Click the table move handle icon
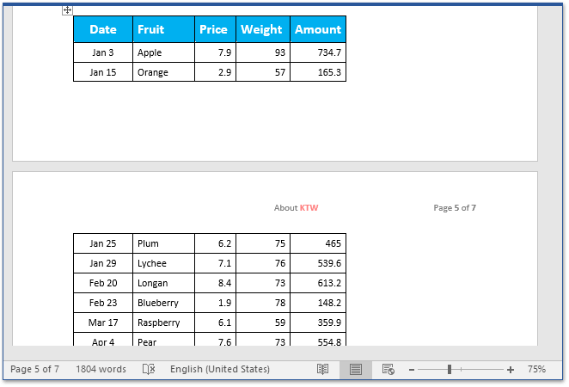This screenshot has height=387, width=569. (67, 10)
